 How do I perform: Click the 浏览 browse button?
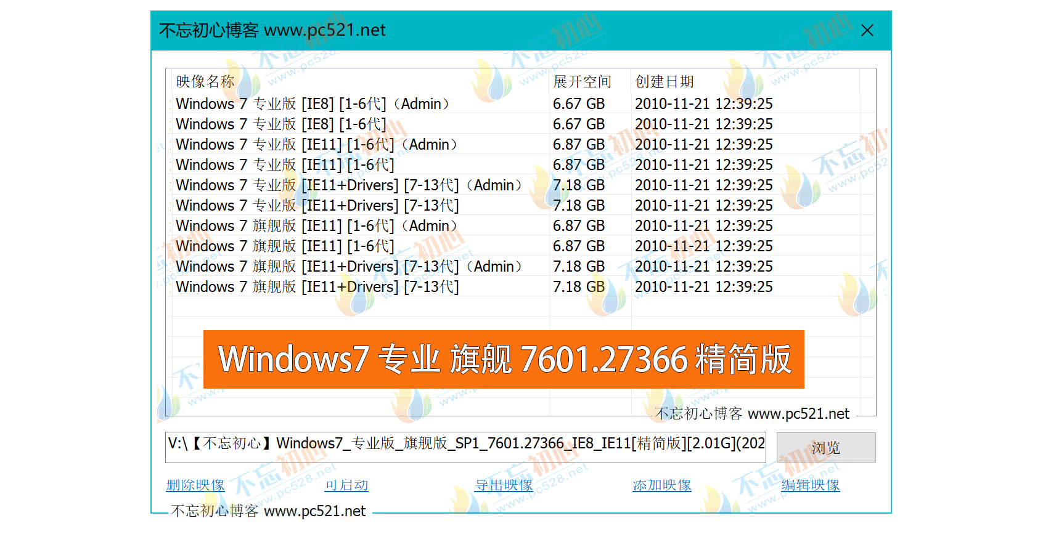click(x=826, y=447)
